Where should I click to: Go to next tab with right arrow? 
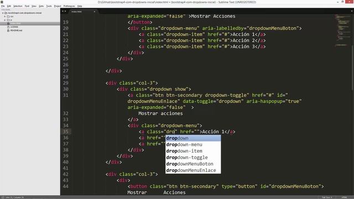tap(65, 11)
